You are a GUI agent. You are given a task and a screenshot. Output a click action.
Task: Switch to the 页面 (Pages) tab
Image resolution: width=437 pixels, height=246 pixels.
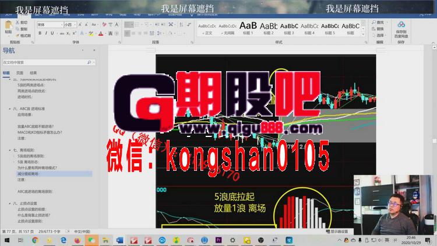(20, 73)
